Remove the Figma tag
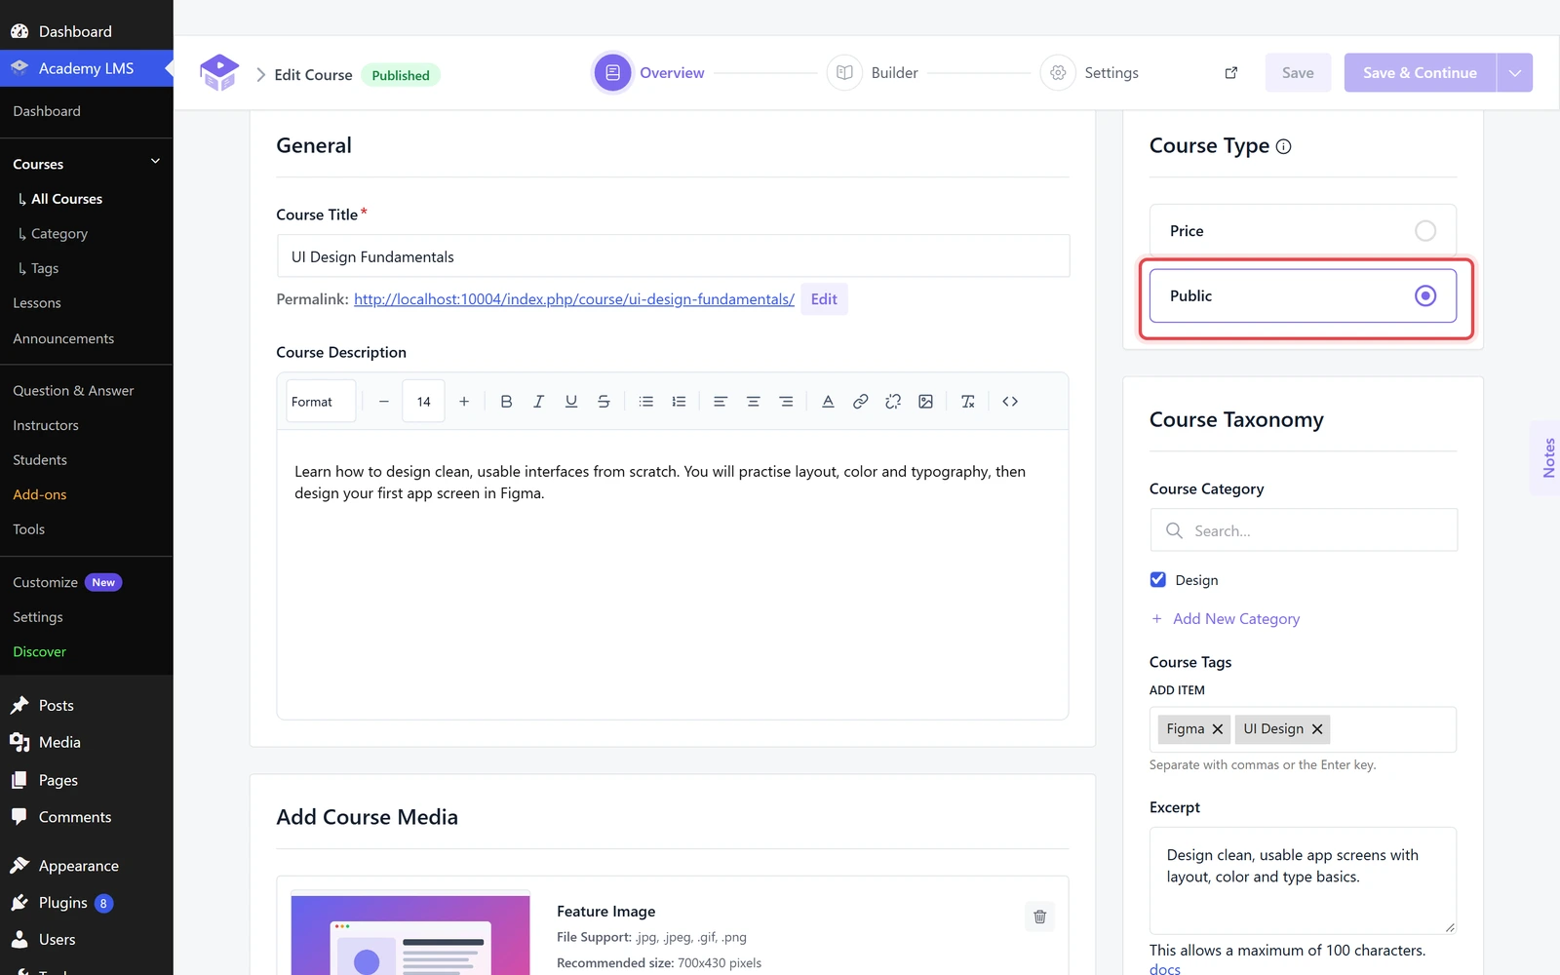The width and height of the screenshot is (1560, 975). click(1217, 729)
